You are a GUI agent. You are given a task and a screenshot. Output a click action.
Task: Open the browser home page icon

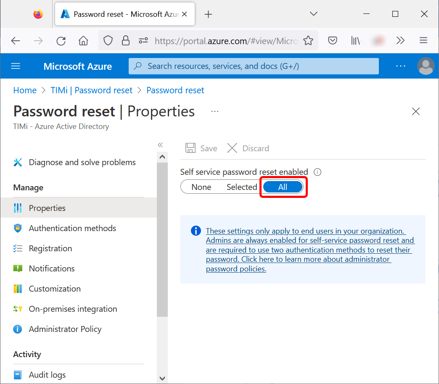[x=83, y=41]
